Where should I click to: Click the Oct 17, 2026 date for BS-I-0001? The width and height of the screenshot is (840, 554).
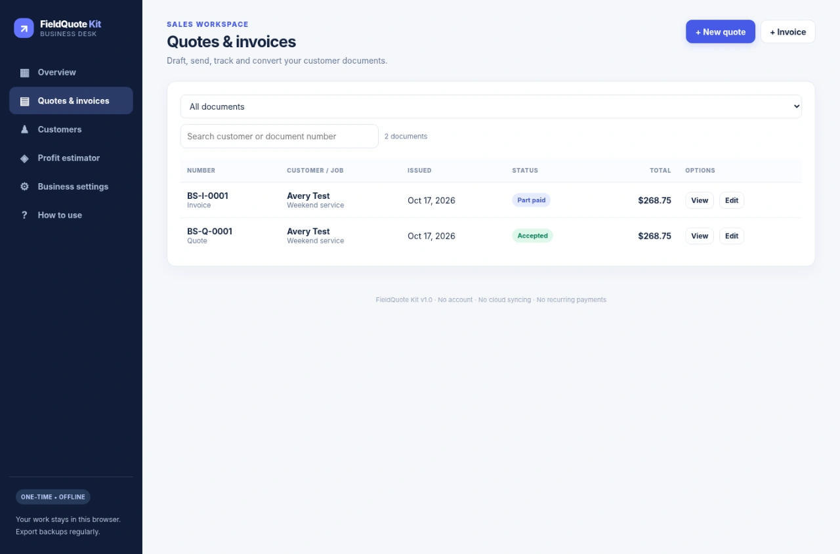[x=431, y=200]
